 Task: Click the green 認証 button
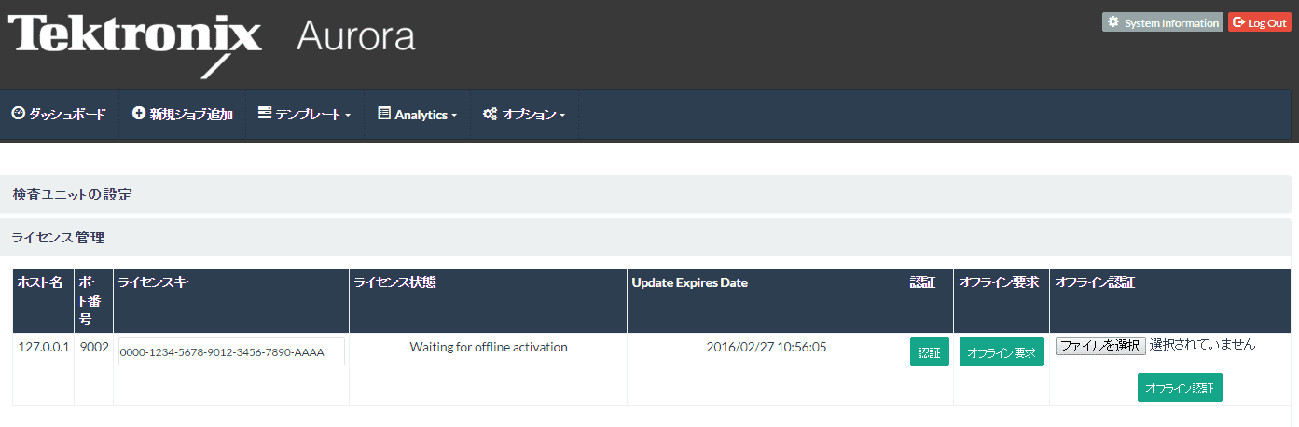(930, 352)
